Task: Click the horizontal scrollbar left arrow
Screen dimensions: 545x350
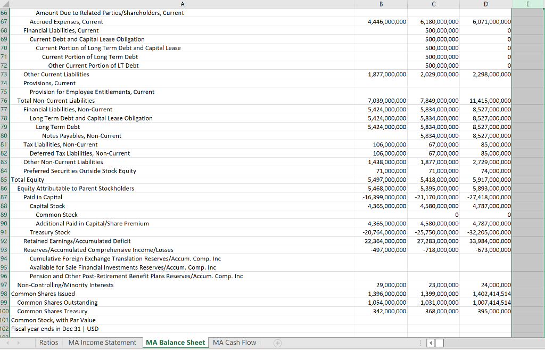Action: (x=431, y=343)
